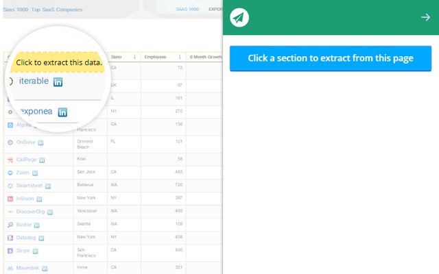Click the right arrow in green header

425,17
